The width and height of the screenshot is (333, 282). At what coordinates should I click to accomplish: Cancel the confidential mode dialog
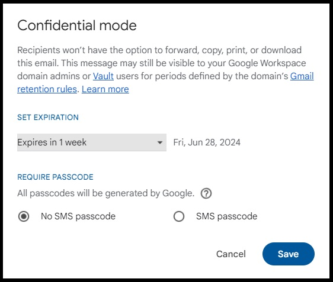(231, 254)
